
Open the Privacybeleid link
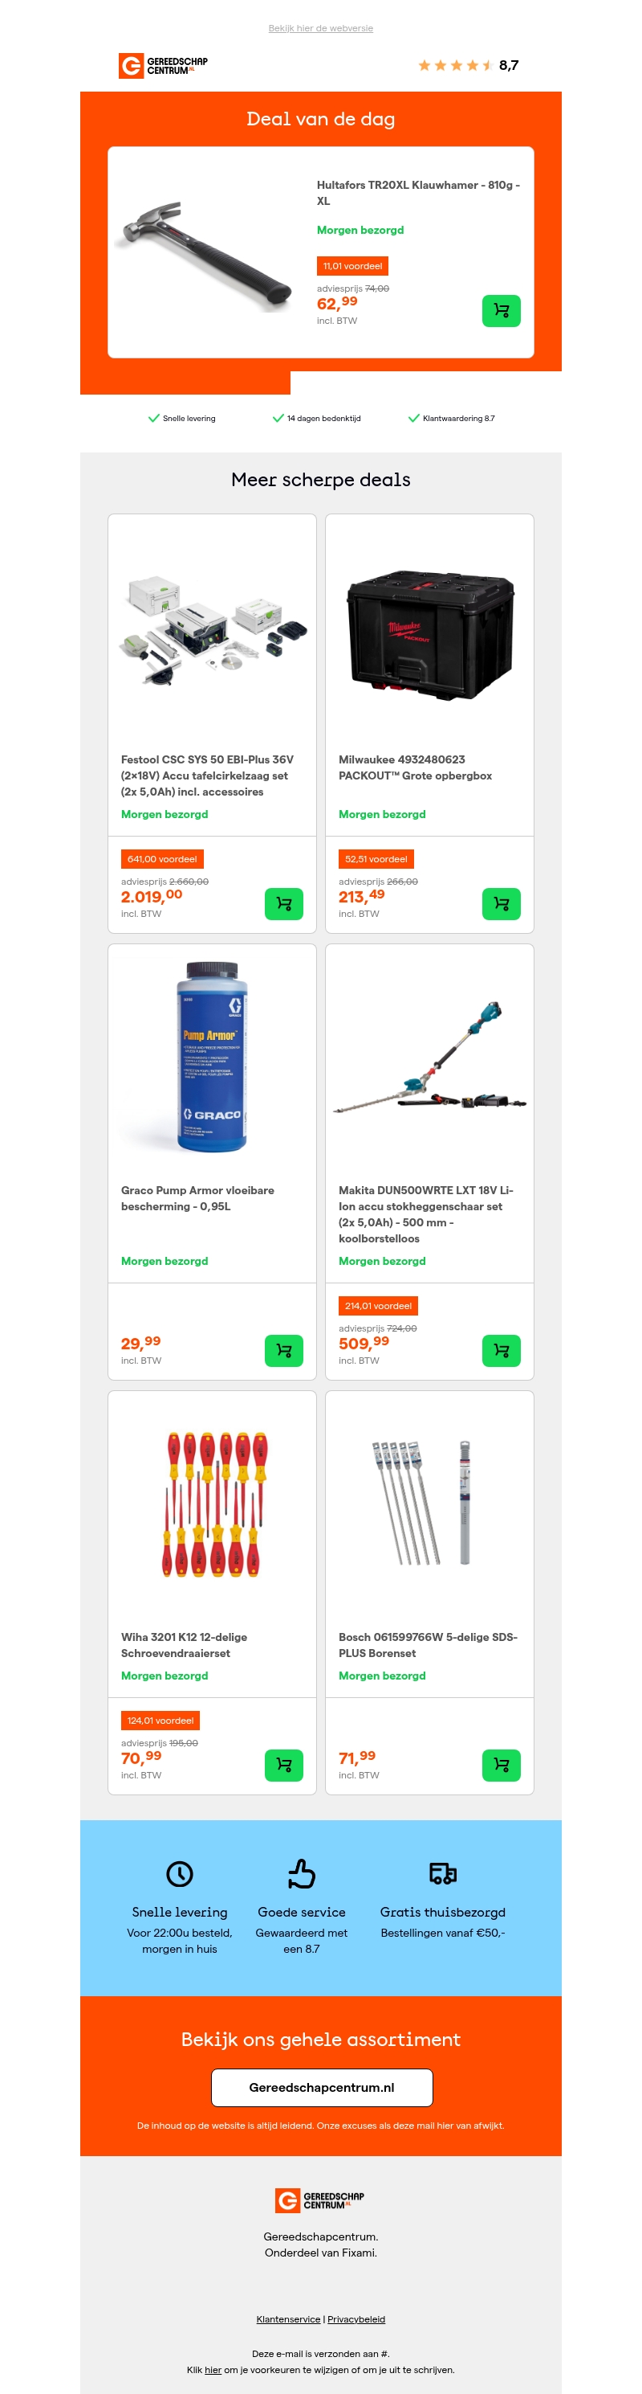tap(356, 2318)
